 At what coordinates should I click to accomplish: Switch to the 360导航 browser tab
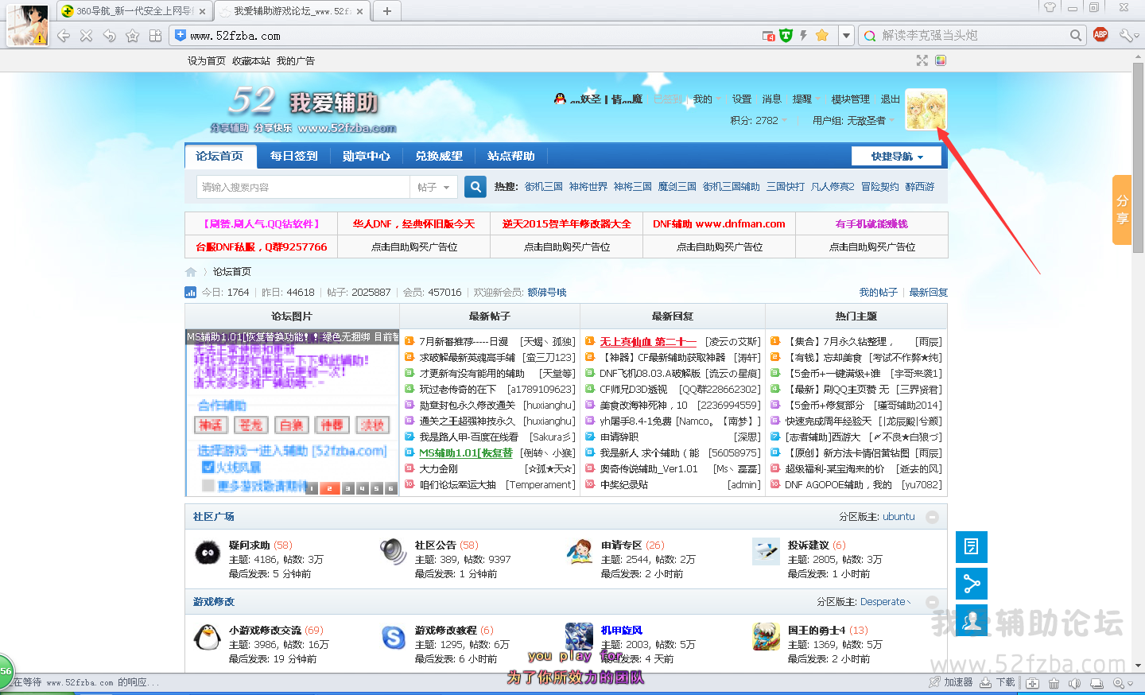tap(133, 11)
